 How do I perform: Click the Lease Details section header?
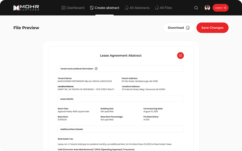(x=66, y=99)
